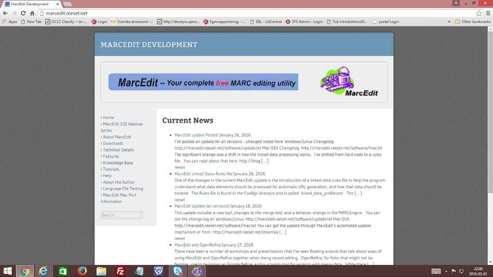The image size is (493, 277).
Task: Open a new browser tab
Action: 68,4
